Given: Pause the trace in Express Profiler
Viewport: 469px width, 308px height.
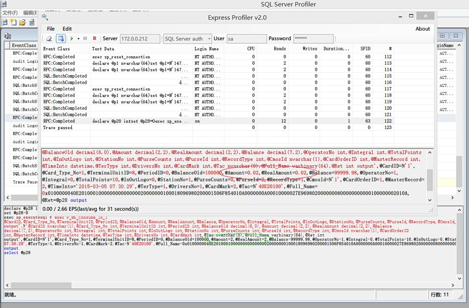Looking at the screenshot, I should click(x=85, y=39).
